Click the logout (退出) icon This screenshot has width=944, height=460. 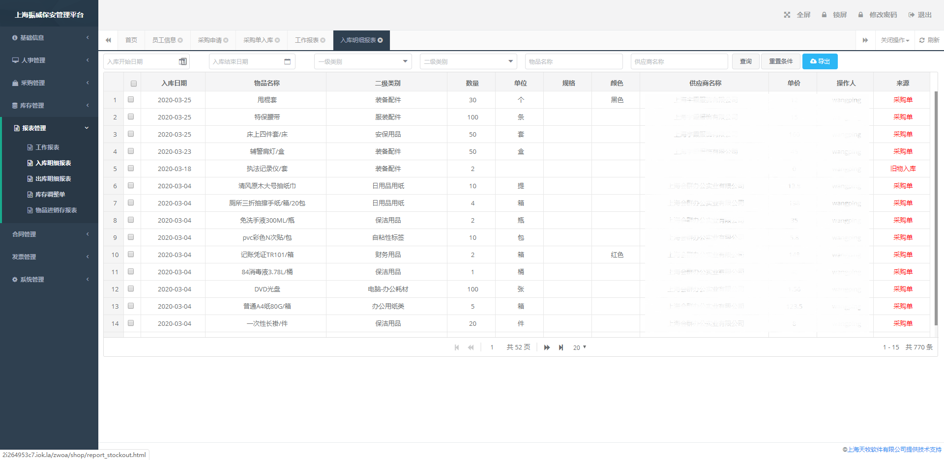pos(911,15)
